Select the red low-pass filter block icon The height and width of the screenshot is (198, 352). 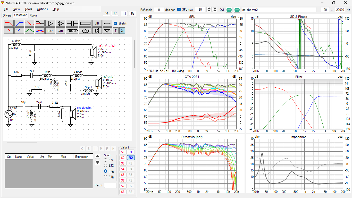9,23
